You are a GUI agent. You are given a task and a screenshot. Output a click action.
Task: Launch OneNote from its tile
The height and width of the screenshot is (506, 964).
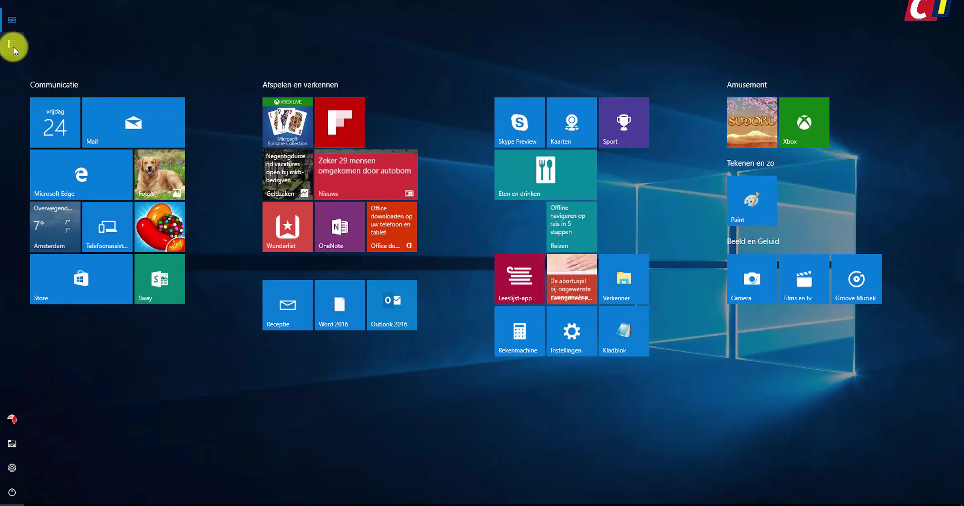pos(339,226)
